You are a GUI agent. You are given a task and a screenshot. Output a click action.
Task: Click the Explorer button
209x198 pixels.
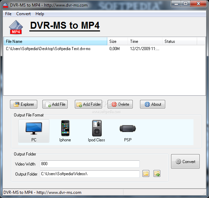click(x=23, y=104)
